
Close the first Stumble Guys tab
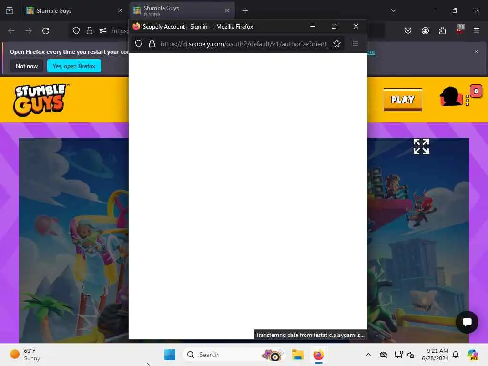(120, 10)
